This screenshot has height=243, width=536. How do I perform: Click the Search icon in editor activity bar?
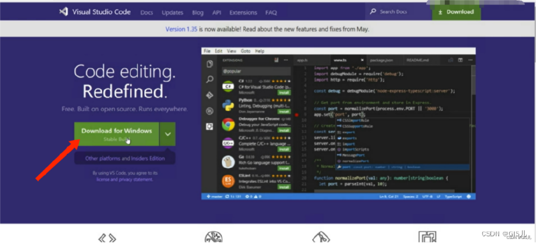pyautogui.click(x=210, y=80)
